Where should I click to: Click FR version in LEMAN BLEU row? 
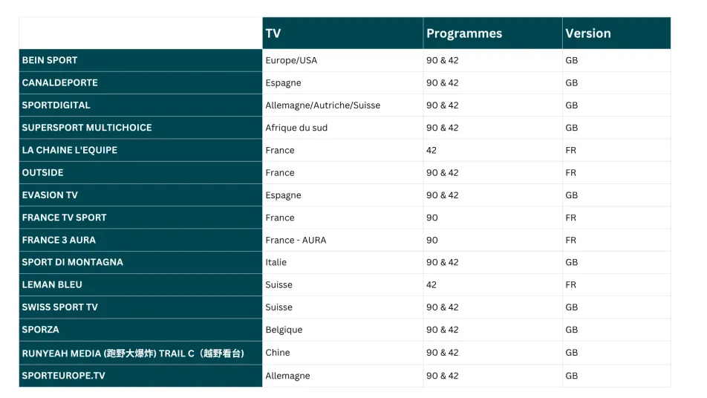(570, 285)
